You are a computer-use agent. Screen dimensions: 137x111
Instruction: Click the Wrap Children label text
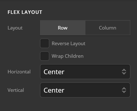pyautogui.click(x=67, y=56)
